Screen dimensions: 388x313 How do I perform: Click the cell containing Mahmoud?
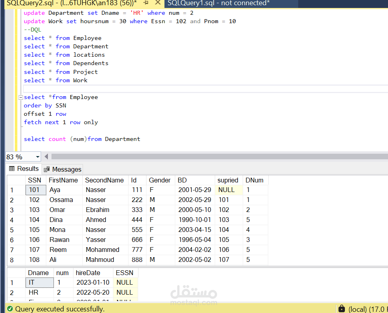(105, 260)
